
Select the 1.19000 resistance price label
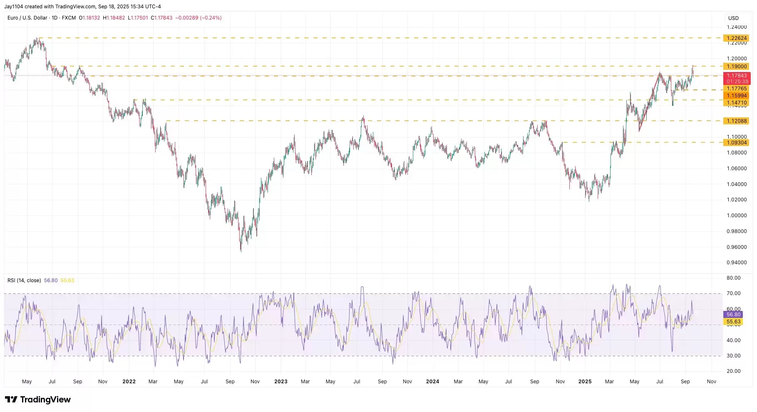(x=736, y=67)
